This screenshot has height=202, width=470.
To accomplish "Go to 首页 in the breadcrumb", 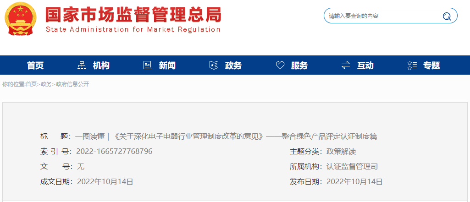I will point(31,84).
